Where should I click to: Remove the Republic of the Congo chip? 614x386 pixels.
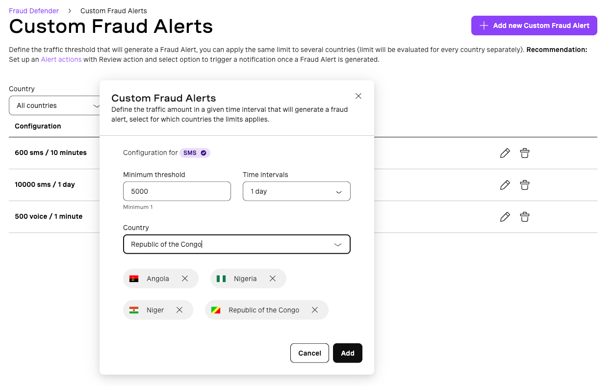[315, 309]
